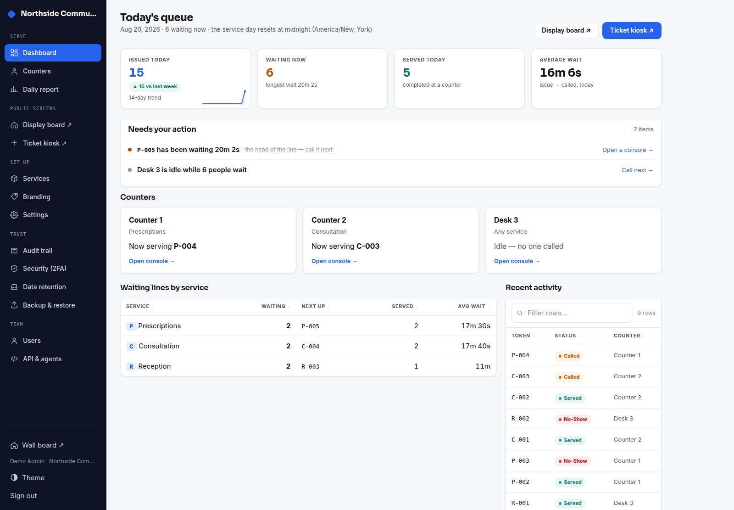Open API & agents in the sidebar
This screenshot has height=510, width=734.
click(53, 359)
